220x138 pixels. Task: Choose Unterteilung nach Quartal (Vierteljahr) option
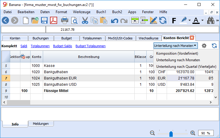[x=186, y=67]
